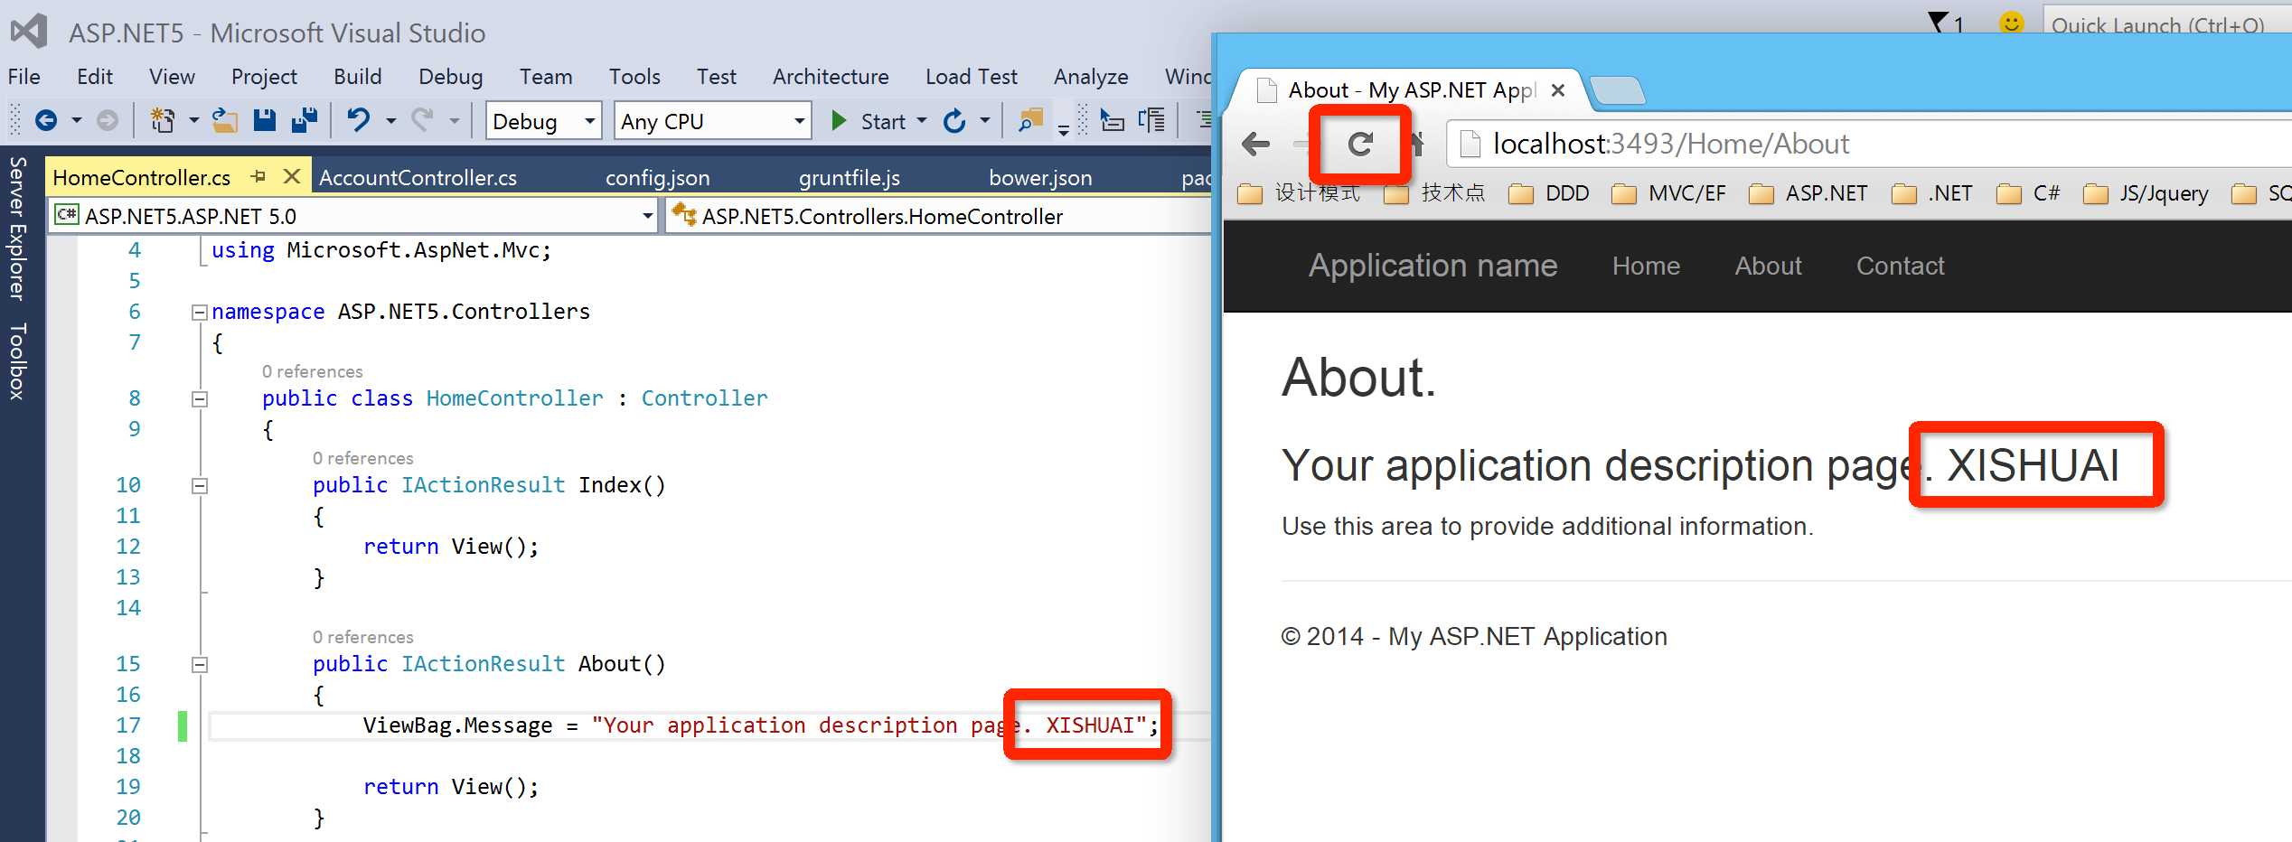Open the Any CPU platform dropdown
The width and height of the screenshot is (2292, 842).
tap(712, 121)
